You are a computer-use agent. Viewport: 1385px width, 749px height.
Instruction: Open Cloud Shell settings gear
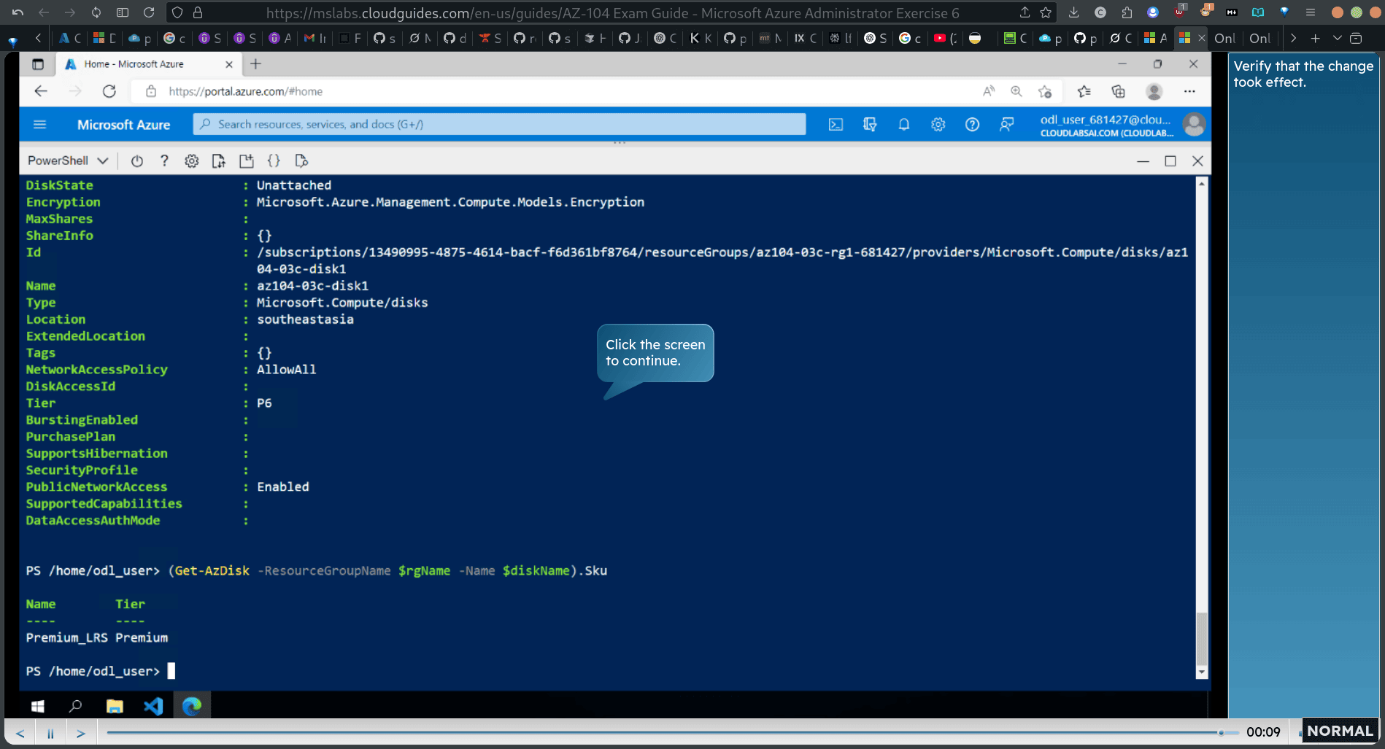tap(191, 161)
